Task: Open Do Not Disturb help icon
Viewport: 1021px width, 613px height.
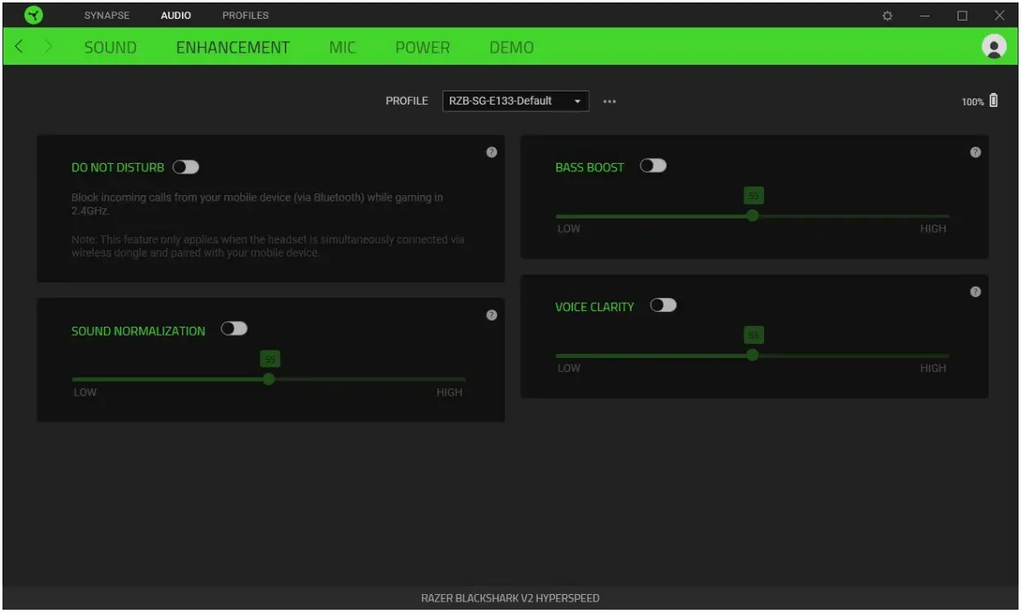Action: (x=492, y=152)
